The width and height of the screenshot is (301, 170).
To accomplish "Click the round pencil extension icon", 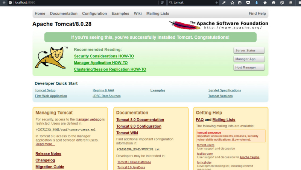I will click(282, 3).
